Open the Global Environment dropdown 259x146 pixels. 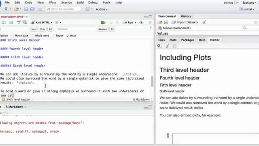tap(174, 28)
